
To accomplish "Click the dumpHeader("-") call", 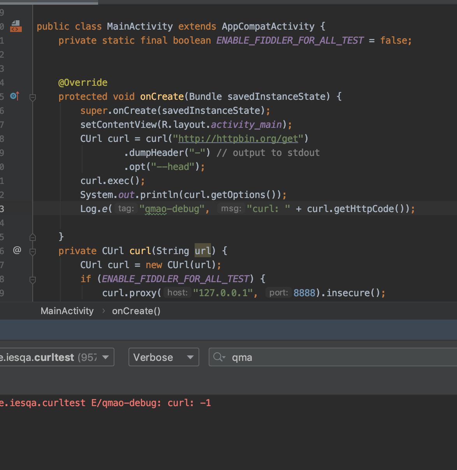I will [x=167, y=153].
